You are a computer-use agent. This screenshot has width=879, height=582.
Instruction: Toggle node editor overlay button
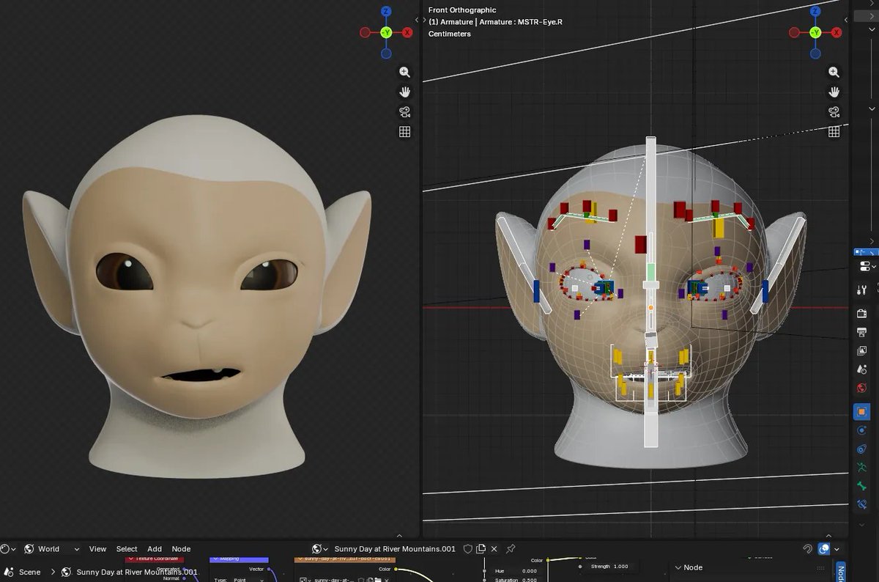click(x=824, y=548)
